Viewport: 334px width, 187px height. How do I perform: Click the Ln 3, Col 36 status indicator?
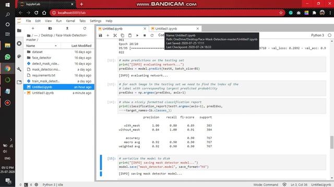click(x=299, y=185)
